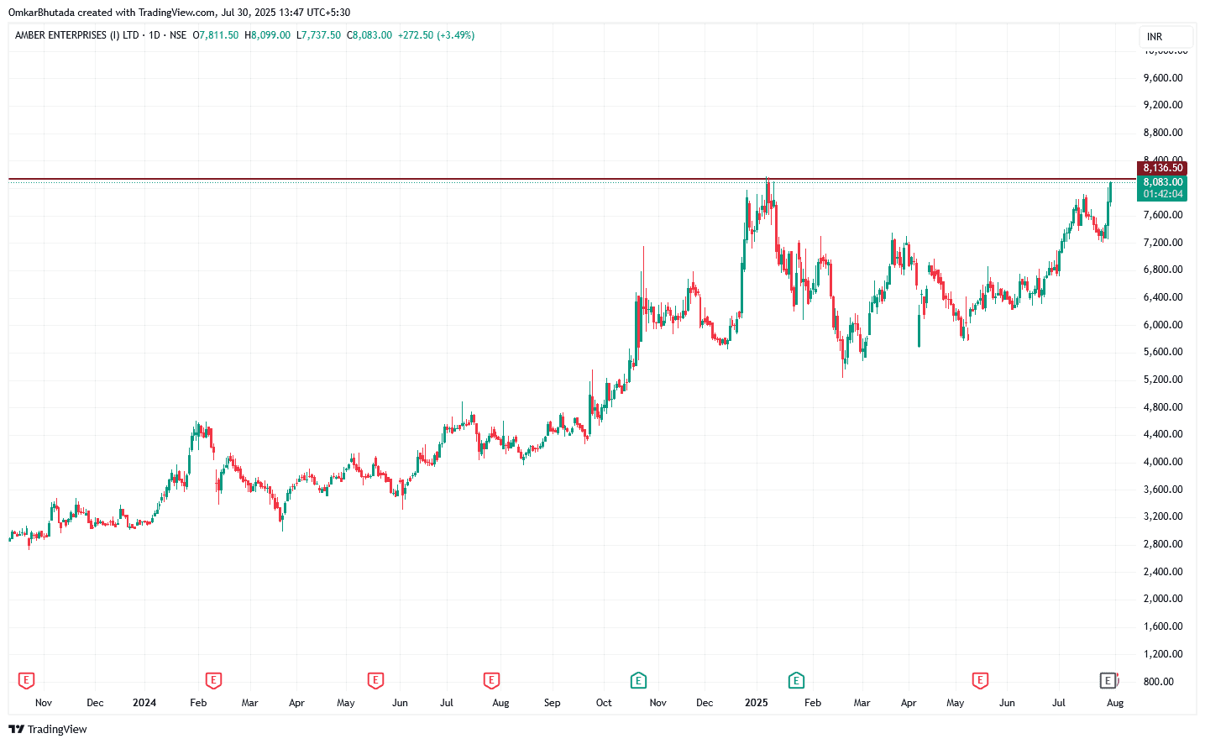The width and height of the screenshot is (1205, 744).
Task: Click the 1,600.00 price scale label
Action: pyautogui.click(x=1163, y=626)
